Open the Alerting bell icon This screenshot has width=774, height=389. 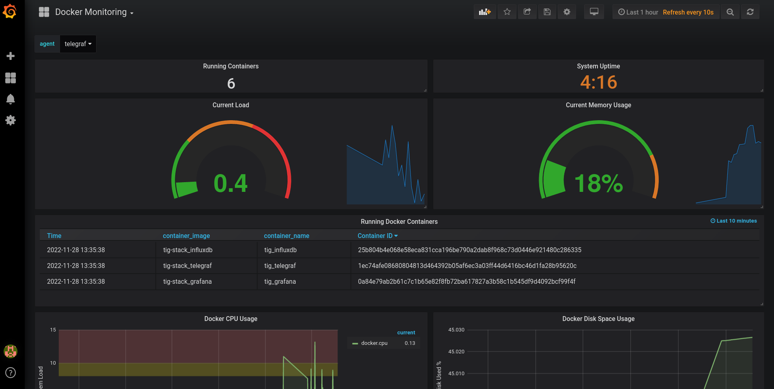point(11,99)
